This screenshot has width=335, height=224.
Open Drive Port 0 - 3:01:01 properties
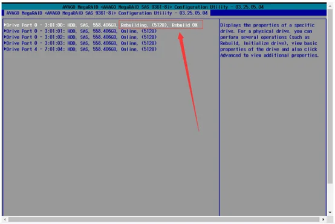click(80, 31)
